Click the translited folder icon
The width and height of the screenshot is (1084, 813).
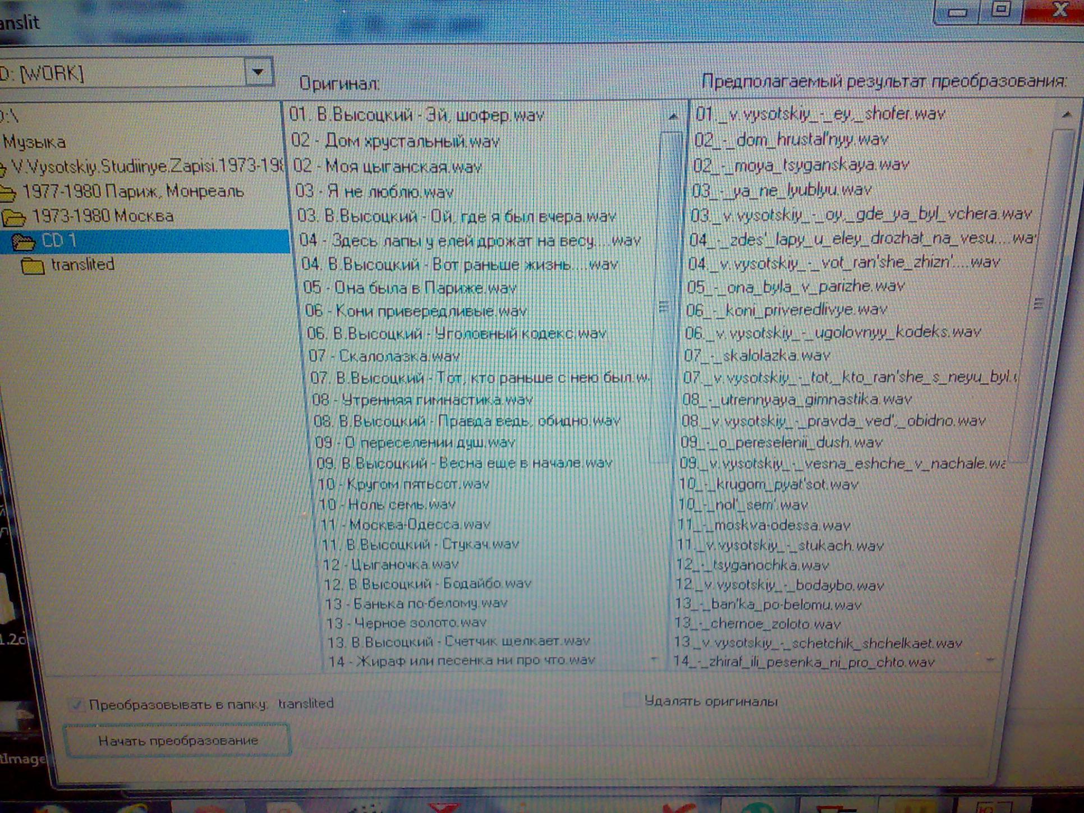pos(33,265)
